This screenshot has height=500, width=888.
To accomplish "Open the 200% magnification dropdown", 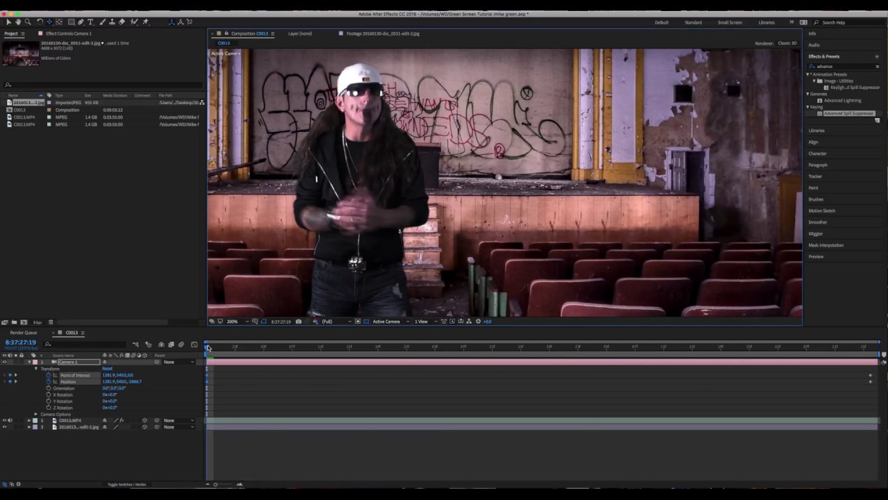I will click(236, 322).
